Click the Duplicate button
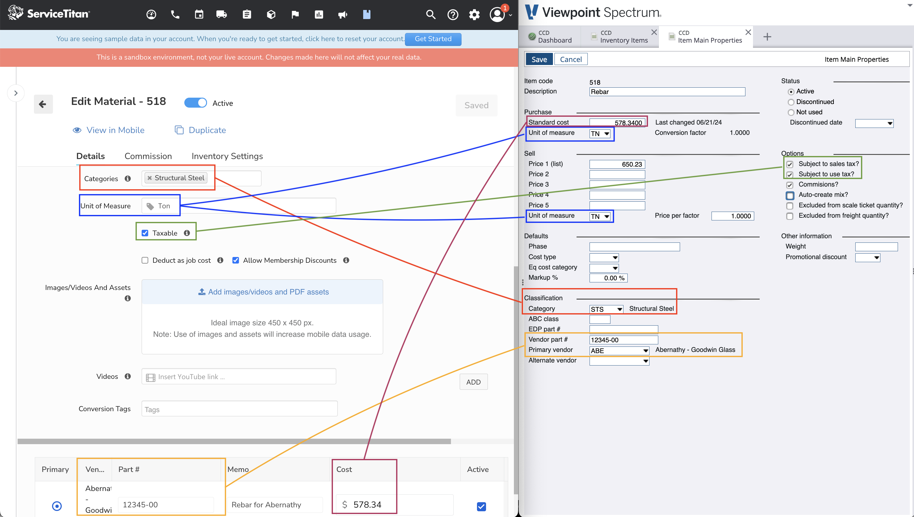The width and height of the screenshot is (914, 517). 200,130
